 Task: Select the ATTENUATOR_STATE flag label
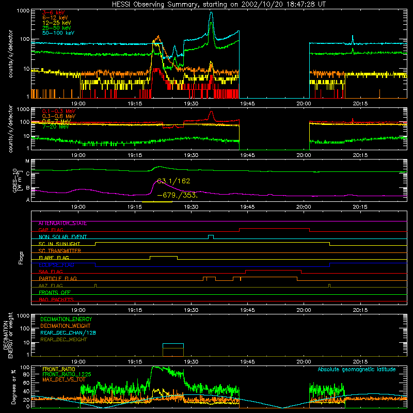[x=62, y=224]
